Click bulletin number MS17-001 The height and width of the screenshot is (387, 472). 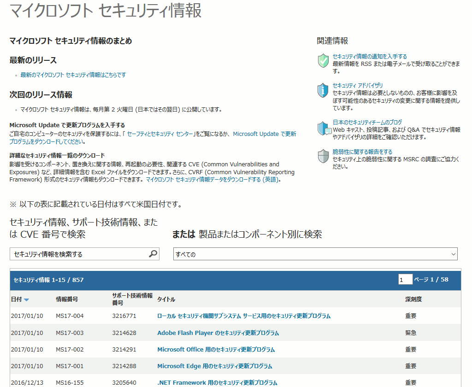(70, 366)
